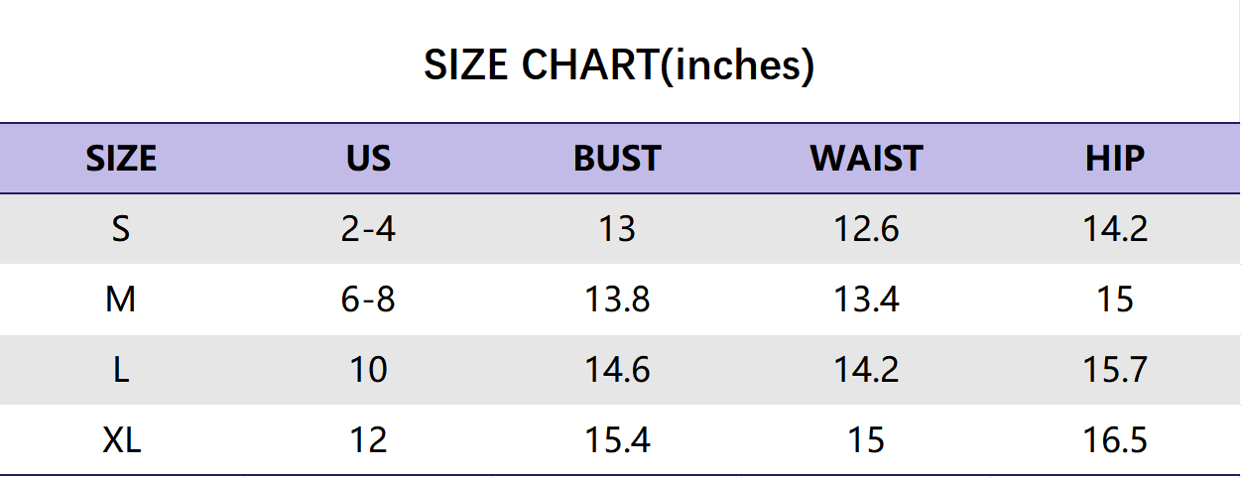Select the US column header
The image size is (1242, 478).
[x=369, y=159]
